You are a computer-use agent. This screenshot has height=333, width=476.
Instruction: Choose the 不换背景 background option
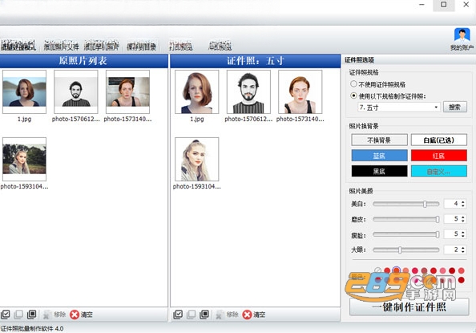[x=379, y=140]
